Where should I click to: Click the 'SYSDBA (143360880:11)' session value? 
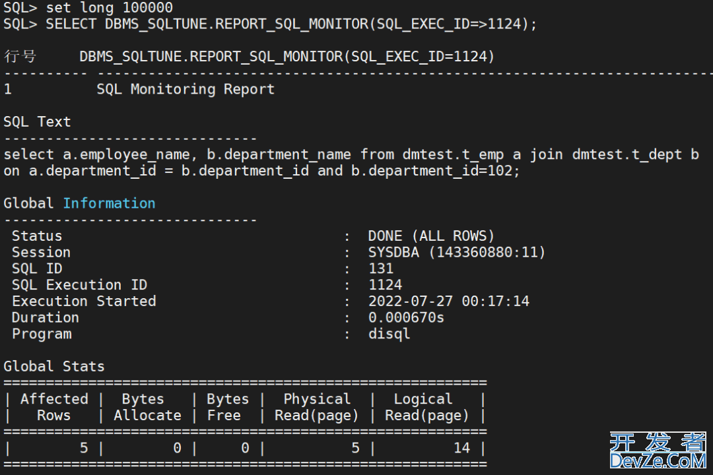click(x=457, y=252)
